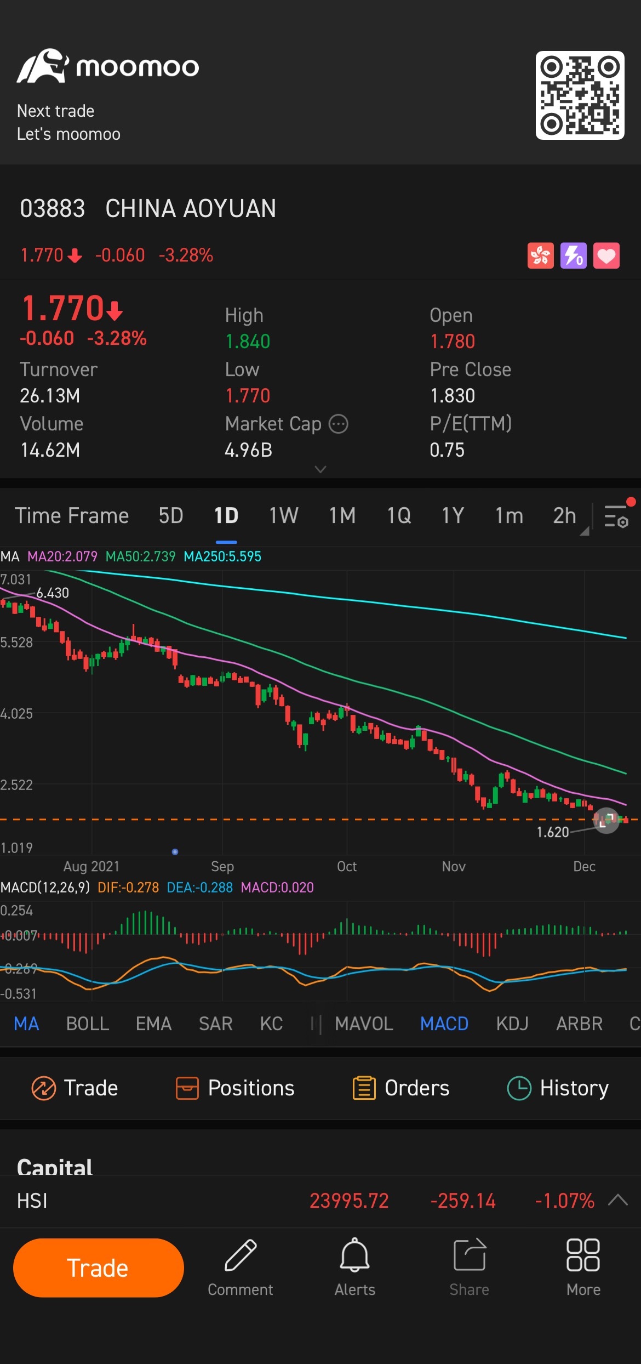Open the QR code image
The height and width of the screenshot is (1364, 641).
580,95
